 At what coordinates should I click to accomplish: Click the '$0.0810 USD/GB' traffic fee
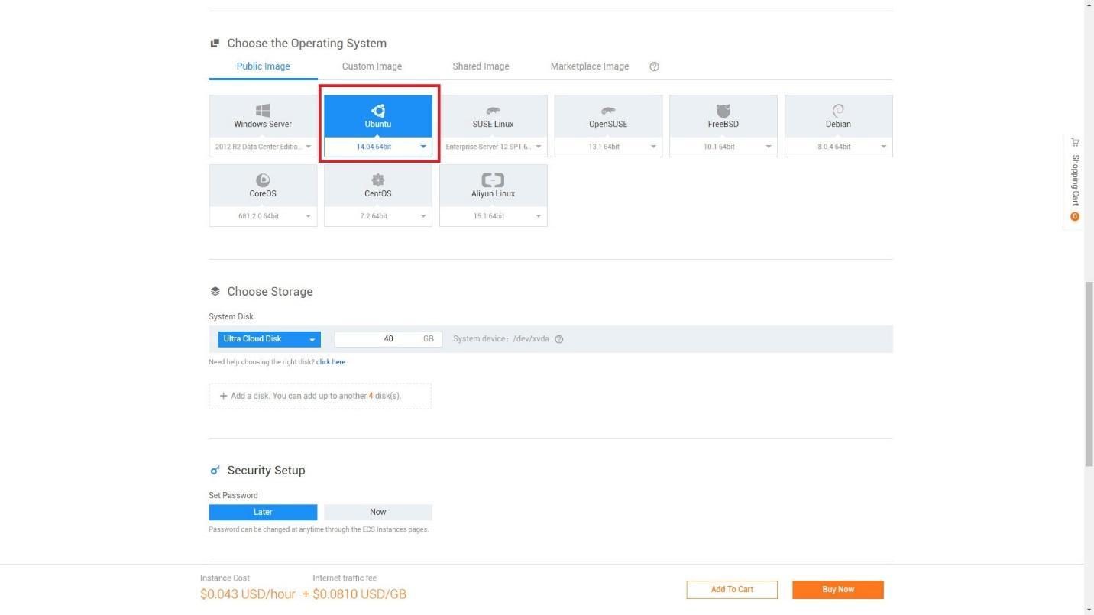[359, 594]
